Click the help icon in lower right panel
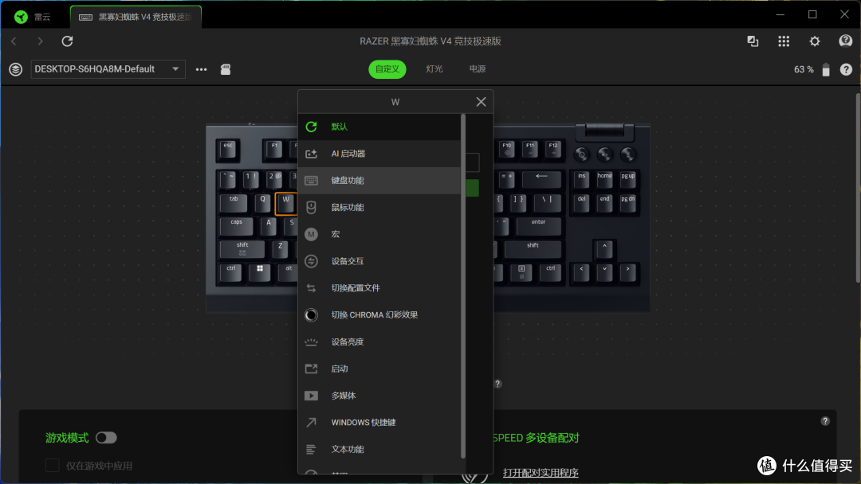Screen dimensions: 861x484 click(825, 421)
